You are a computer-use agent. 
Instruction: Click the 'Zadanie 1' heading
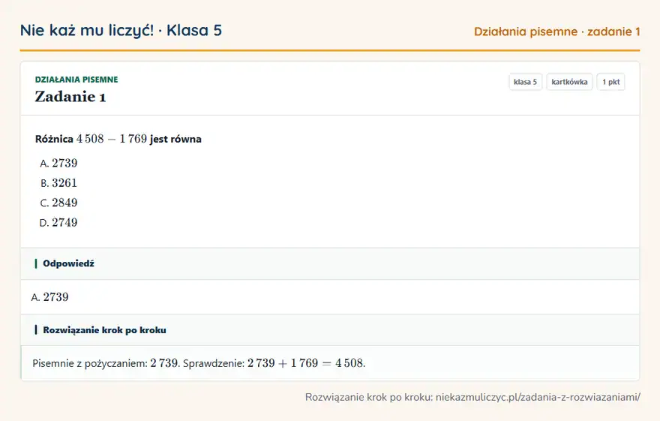[70, 97]
